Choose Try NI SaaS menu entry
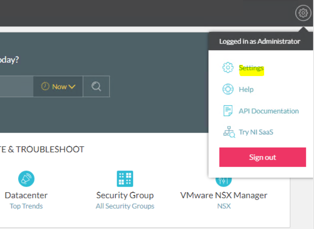Image resolution: width=314 pixels, height=229 pixels. tap(255, 132)
